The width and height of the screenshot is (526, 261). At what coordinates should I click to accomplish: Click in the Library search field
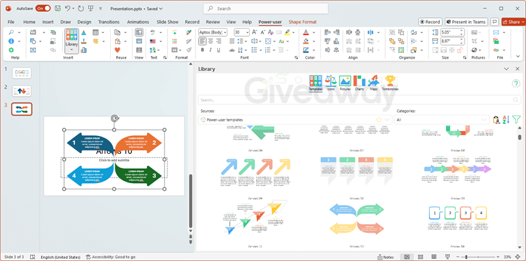(x=359, y=100)
